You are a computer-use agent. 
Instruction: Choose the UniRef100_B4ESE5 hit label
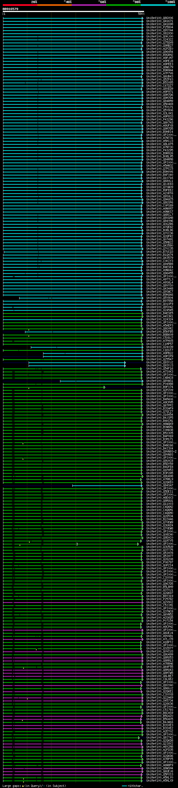click(x=159, y=313)
